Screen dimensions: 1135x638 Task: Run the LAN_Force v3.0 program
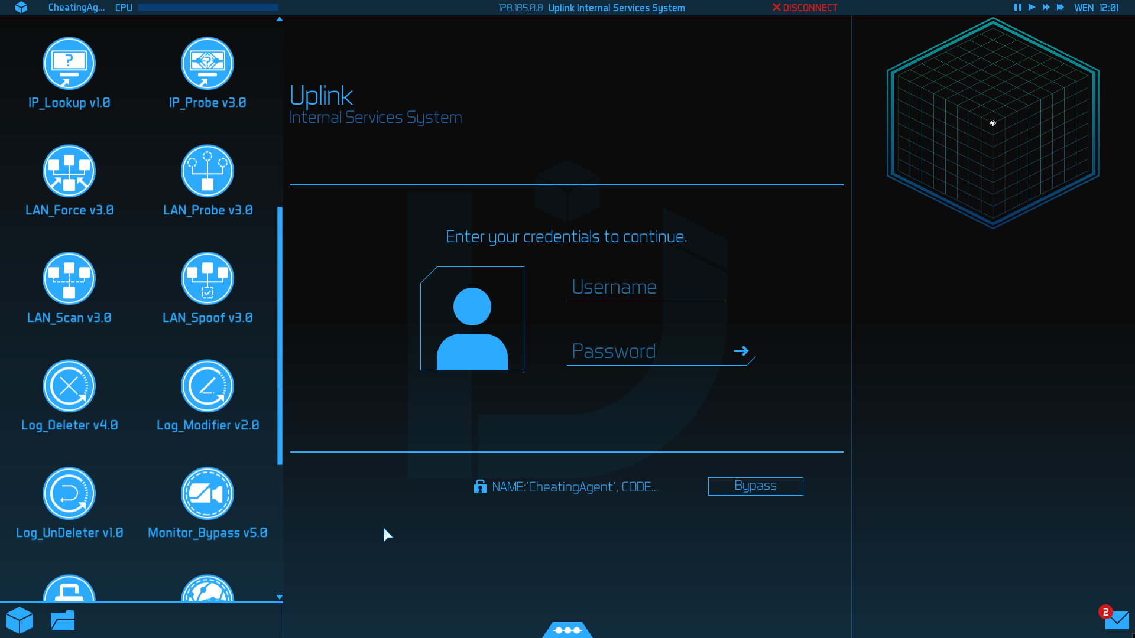click(x=69, y=181)
